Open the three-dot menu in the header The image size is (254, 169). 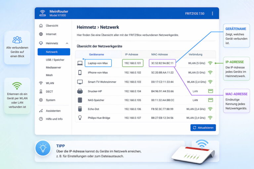[212, 14]
